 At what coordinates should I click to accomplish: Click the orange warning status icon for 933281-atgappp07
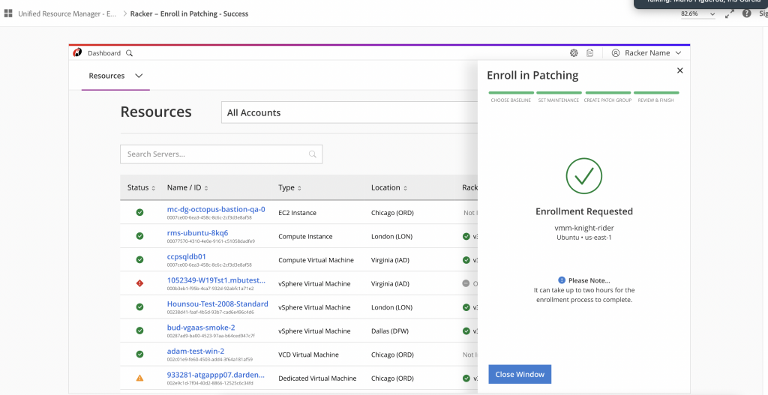139,378
